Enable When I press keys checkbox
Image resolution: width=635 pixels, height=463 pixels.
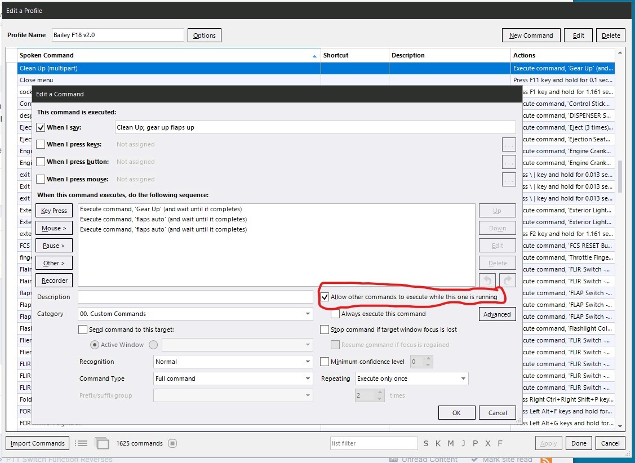41,145
